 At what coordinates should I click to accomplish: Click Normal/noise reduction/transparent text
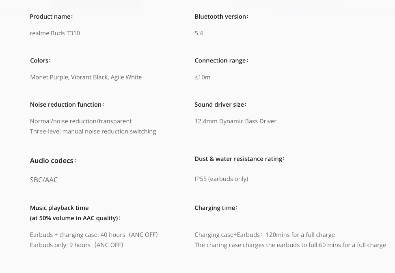tap(81, 121)
